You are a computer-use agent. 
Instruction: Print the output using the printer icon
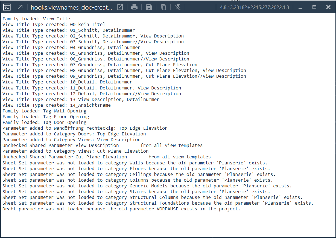pos(134,7)
